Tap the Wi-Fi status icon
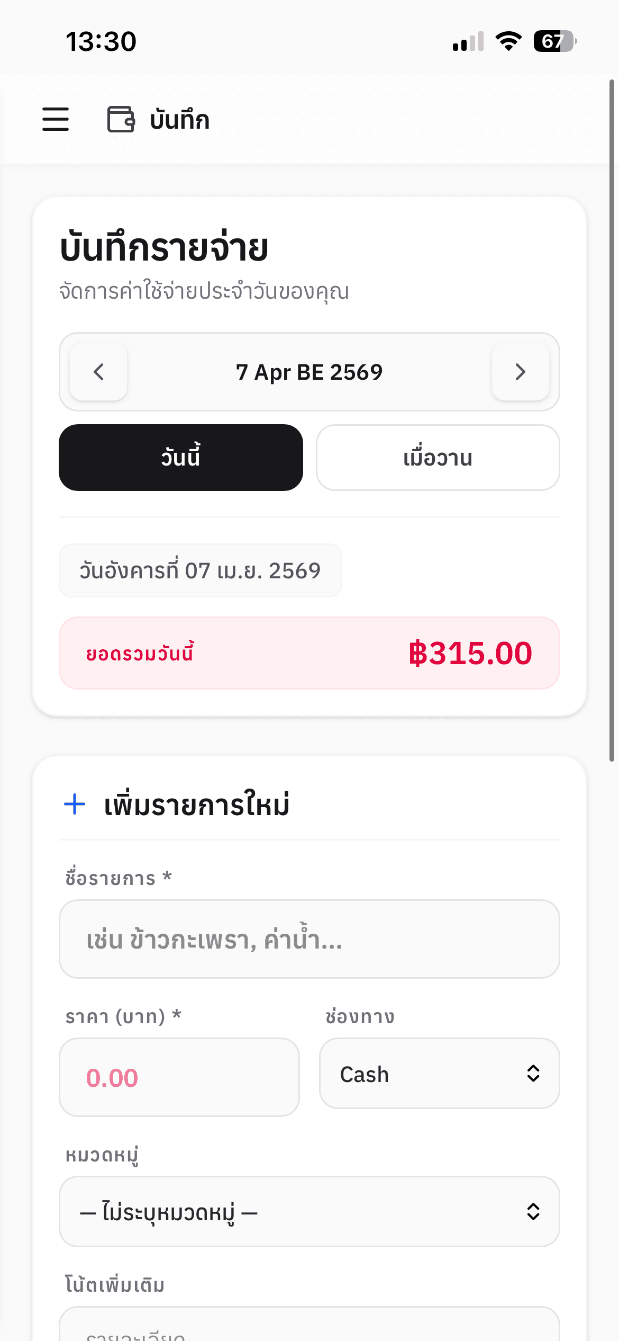Screen dimensions: 619x1341 508,41
